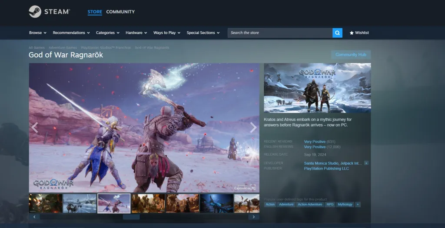Open All Games breadcrumb link

point(37,48)
